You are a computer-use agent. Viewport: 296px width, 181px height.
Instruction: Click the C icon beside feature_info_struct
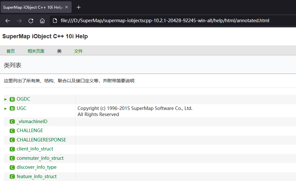12,176
